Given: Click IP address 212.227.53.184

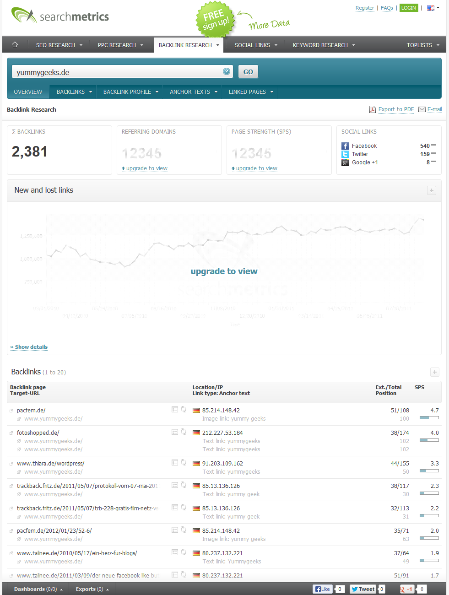Looking at the screenshot, I should point(222,433).
